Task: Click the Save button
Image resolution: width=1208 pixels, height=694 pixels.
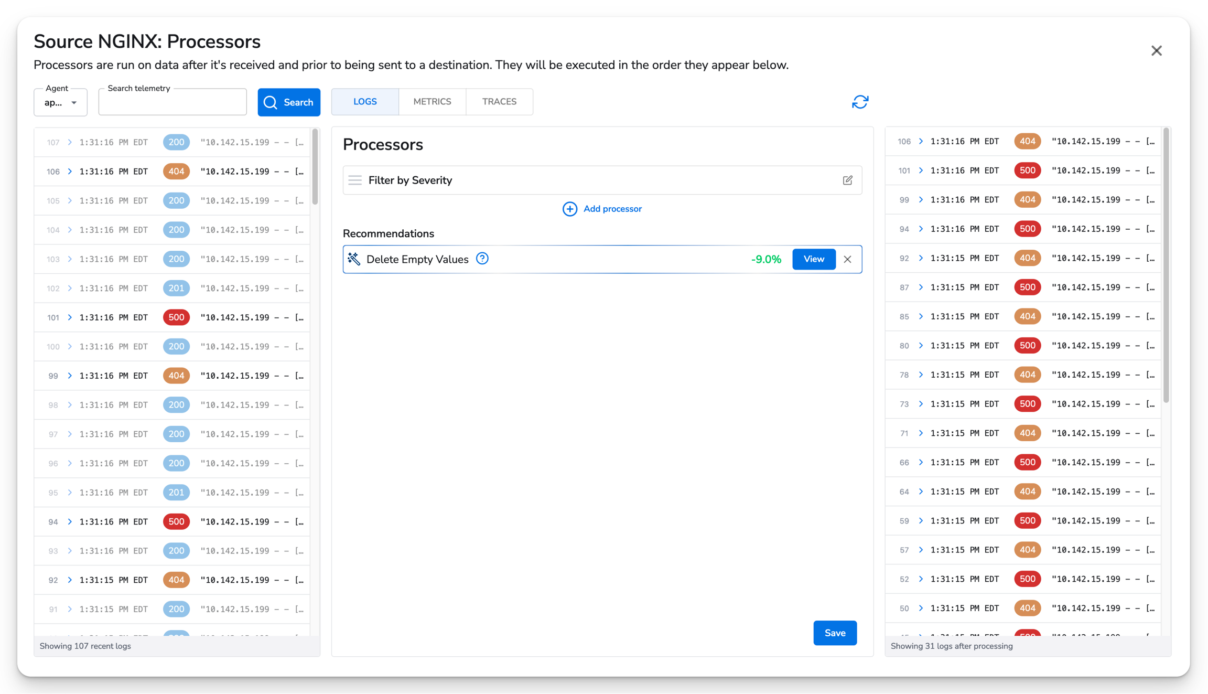Action: [835, 633]
